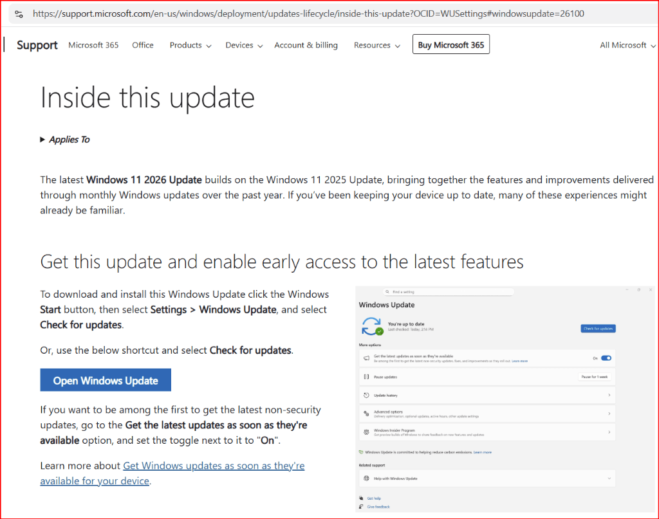659x519 pixels.
Task: Open the Support home link
Action: tap(37, 45)
